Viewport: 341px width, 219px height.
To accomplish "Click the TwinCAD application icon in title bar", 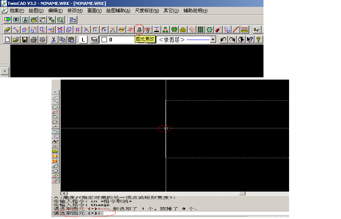I will [4, 3].
